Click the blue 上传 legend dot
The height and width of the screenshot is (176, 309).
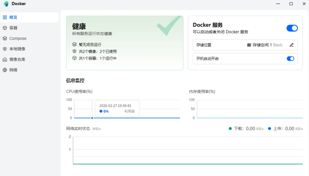[x=270, y=128]
